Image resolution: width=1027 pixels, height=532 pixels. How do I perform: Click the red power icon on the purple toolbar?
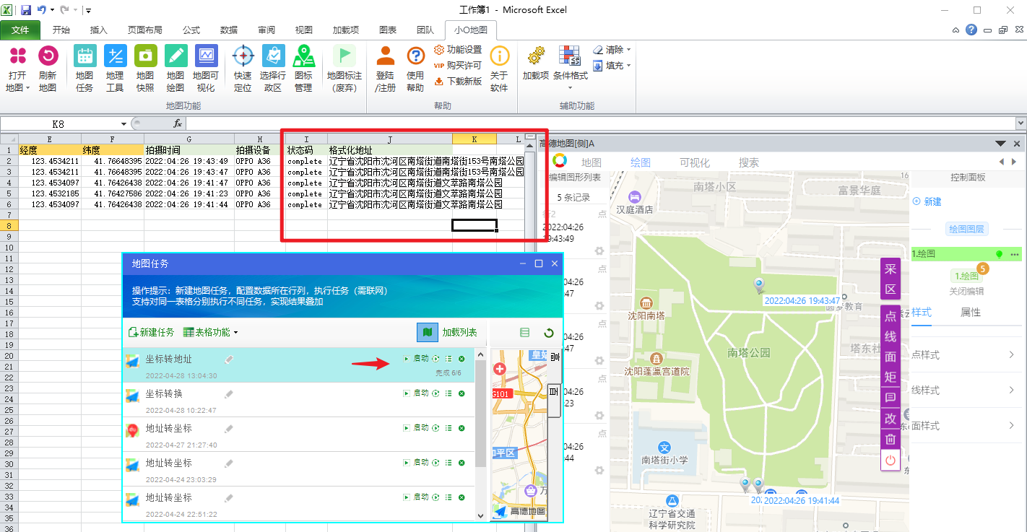tap(890, 460)
